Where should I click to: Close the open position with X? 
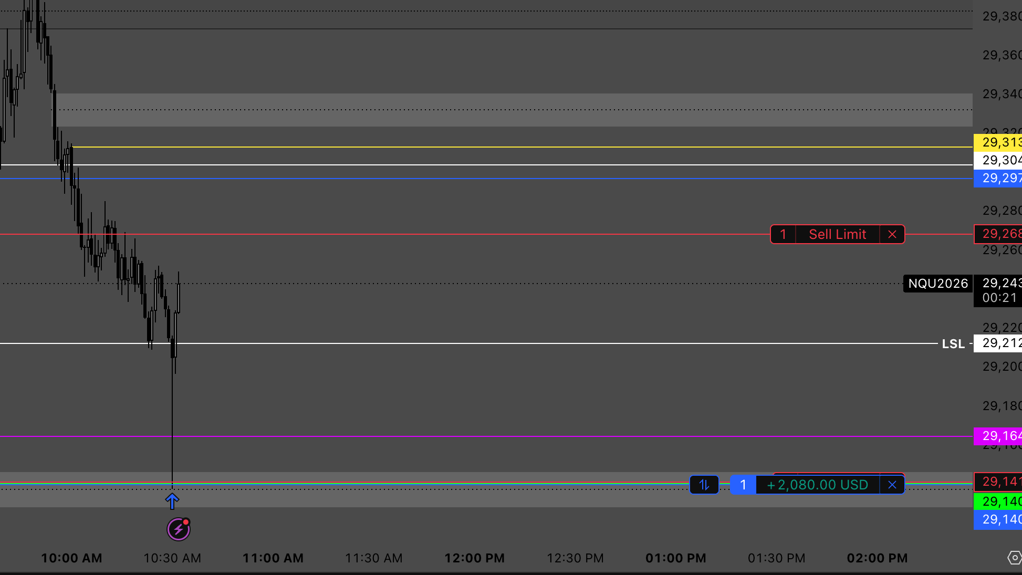click(x=892, y=485)
